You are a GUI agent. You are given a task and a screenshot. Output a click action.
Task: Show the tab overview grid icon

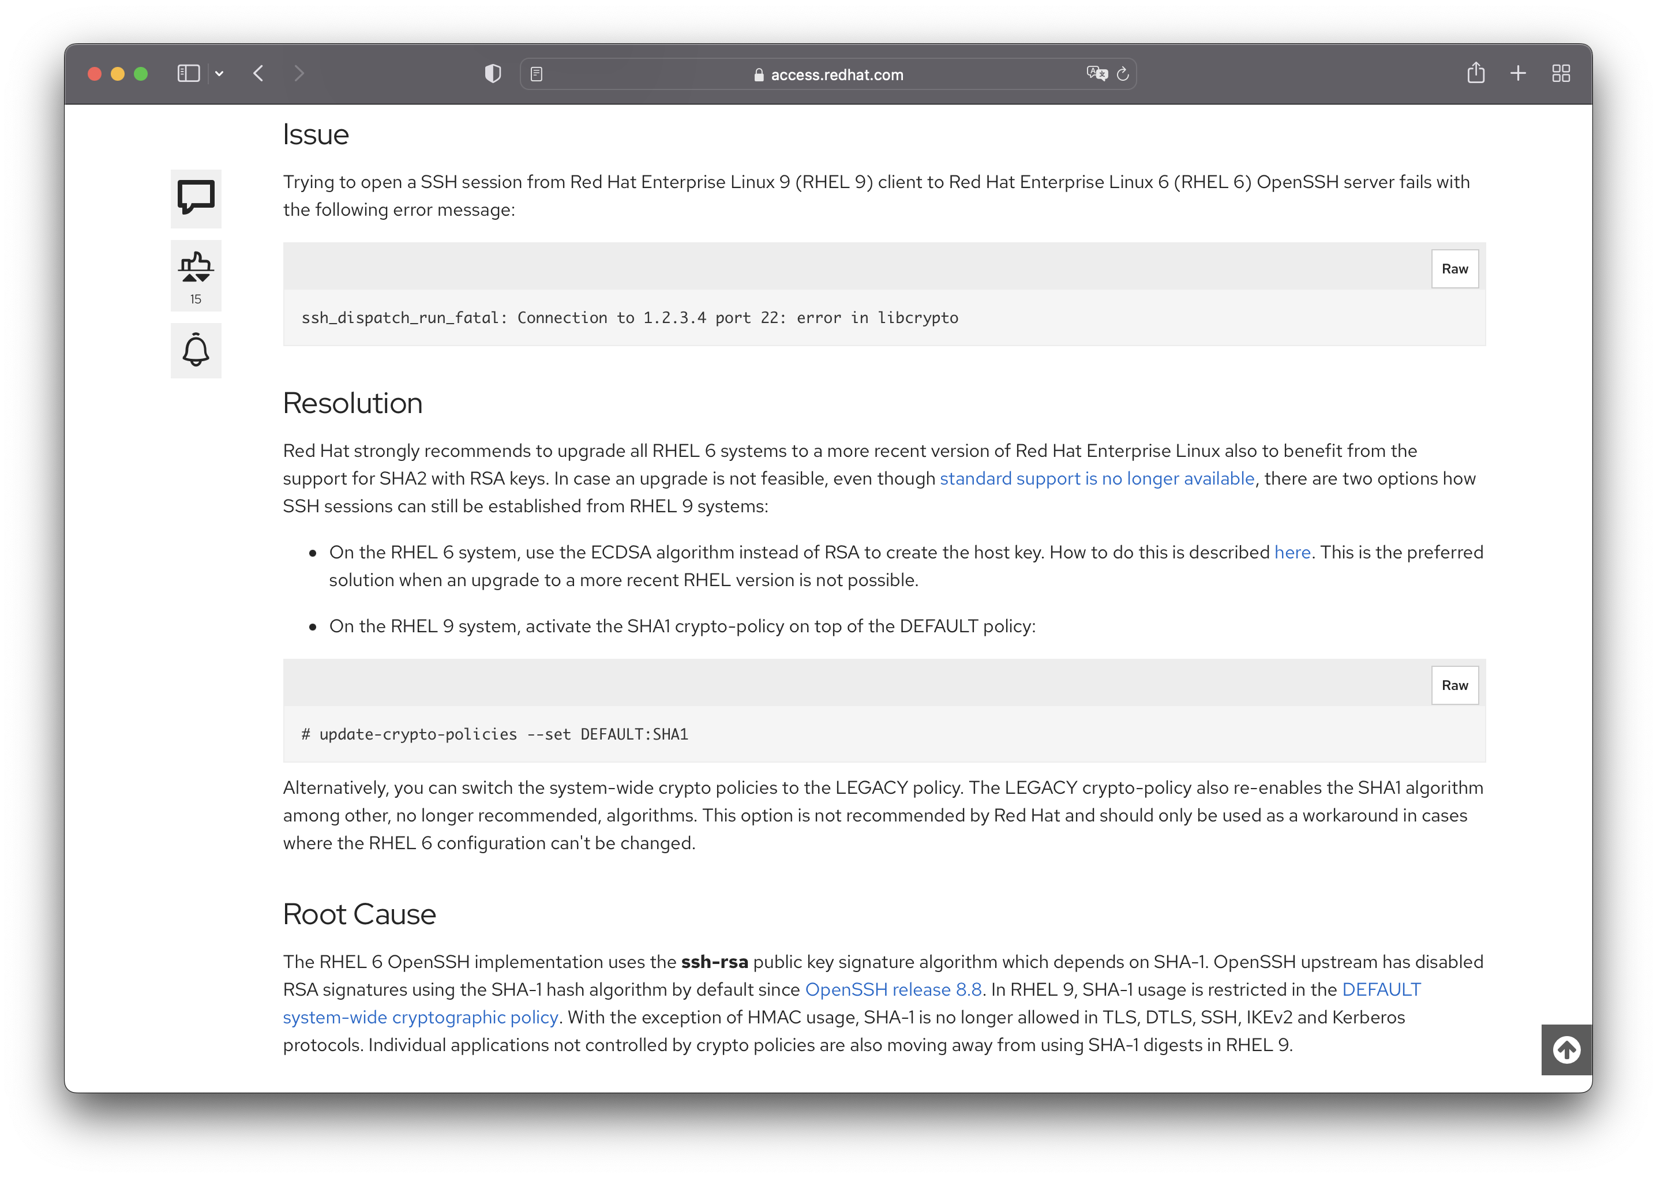1561,73
